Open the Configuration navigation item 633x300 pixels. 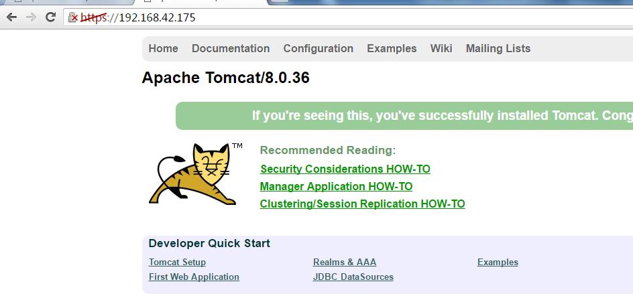click(x=318, y=48)
